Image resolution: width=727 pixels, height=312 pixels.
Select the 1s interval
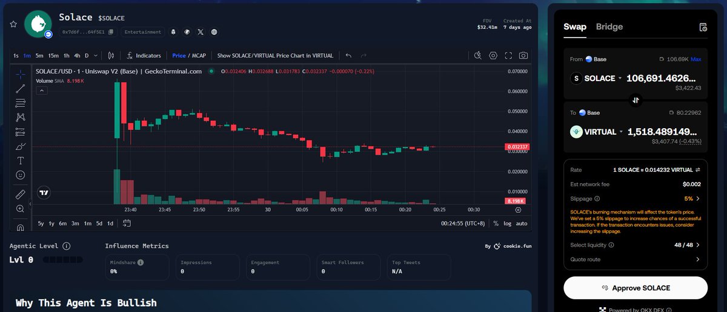click(x=16, y=56)
